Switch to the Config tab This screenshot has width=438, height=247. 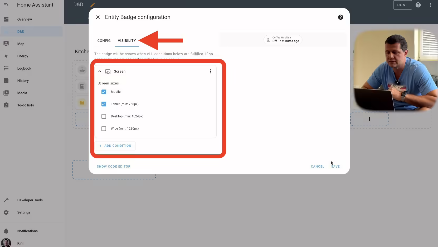click(104, 41)
